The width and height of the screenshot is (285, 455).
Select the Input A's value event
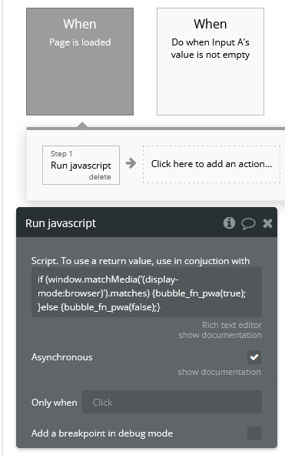pyautogui.click(x=210, y=62)
